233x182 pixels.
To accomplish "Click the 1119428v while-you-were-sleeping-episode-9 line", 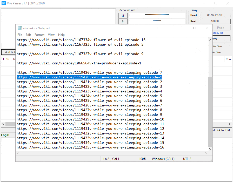I will coord(89,115).
